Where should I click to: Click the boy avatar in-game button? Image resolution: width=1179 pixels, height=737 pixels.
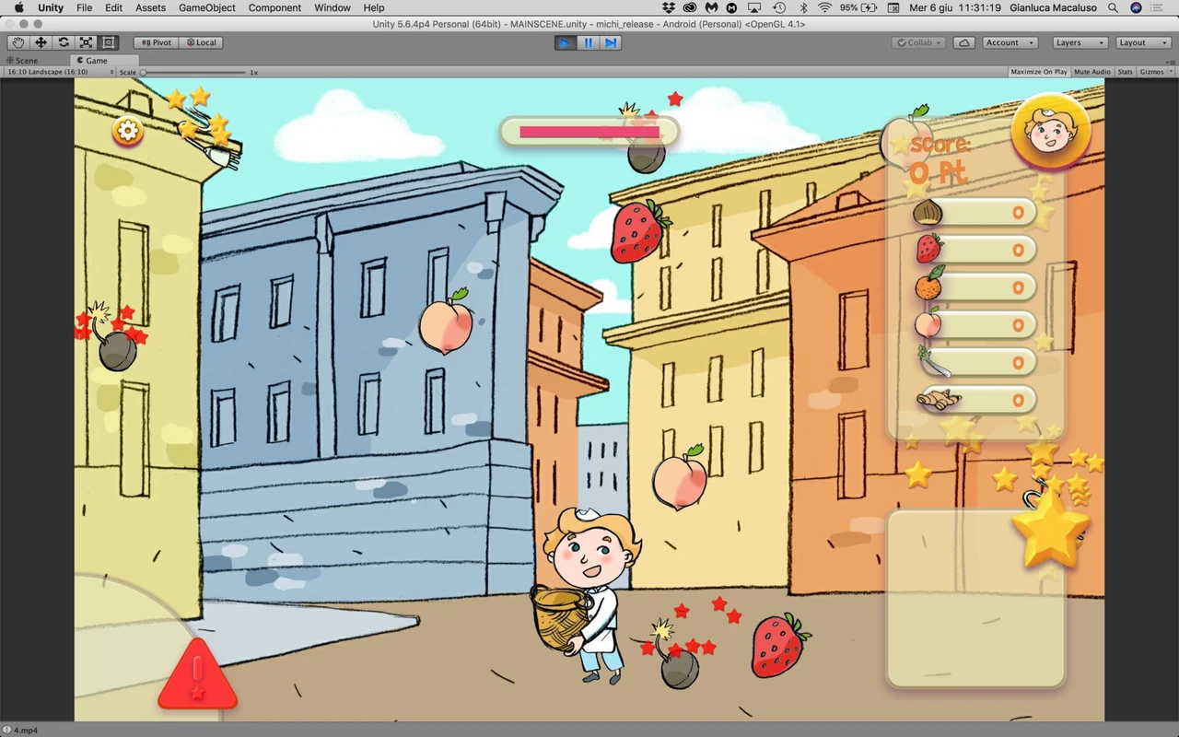pos(1050,134)
